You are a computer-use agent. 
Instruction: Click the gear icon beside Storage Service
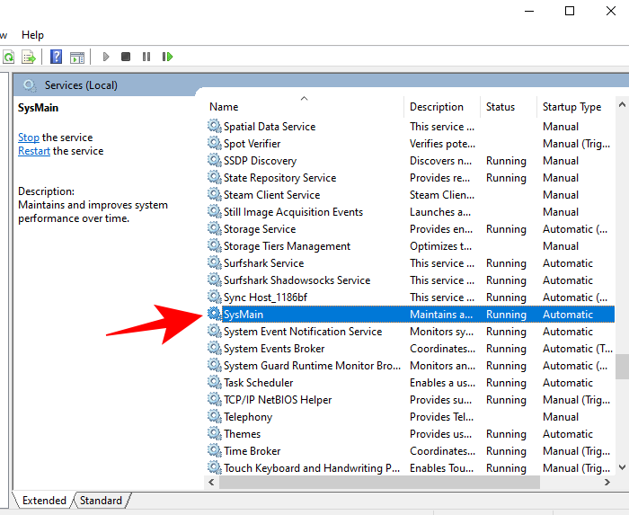point(215,228)
